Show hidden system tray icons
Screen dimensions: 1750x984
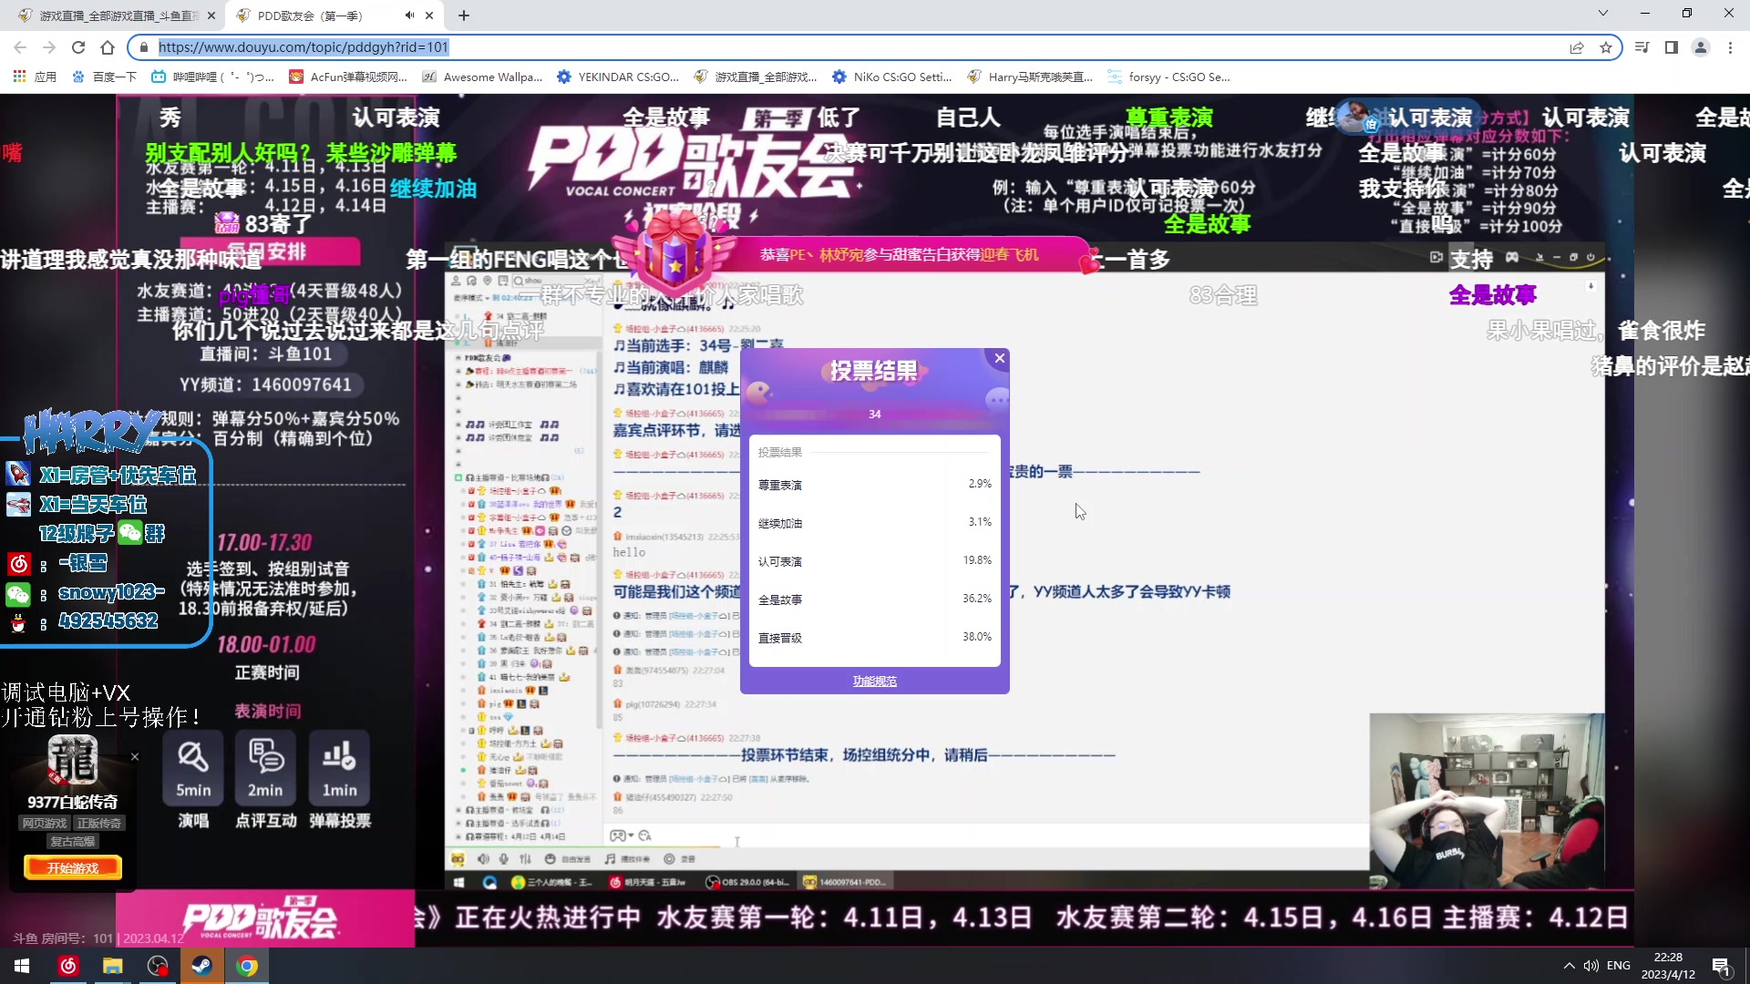(x=1569, y=966)
